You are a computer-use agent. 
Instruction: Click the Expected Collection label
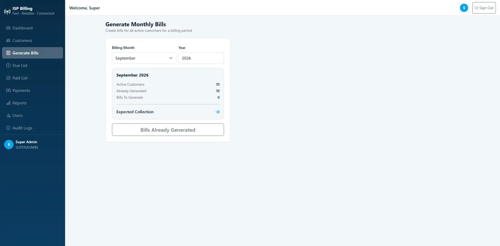[135, 112]
